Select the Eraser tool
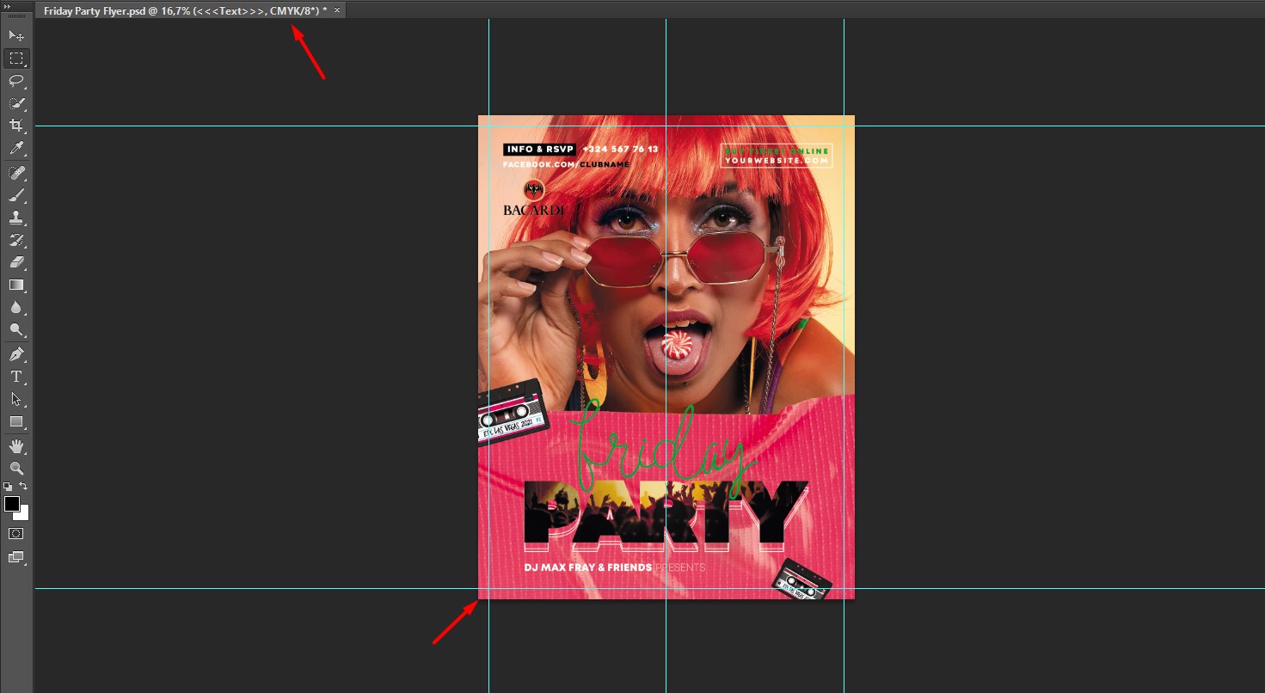 16,262
